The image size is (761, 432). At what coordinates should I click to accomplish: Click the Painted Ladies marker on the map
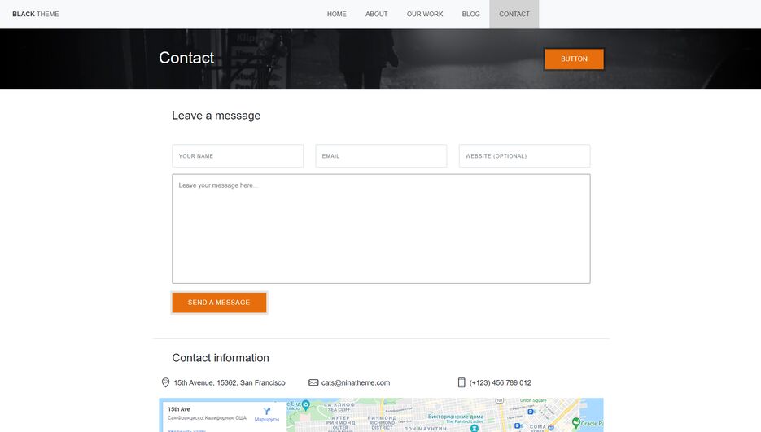475,428
